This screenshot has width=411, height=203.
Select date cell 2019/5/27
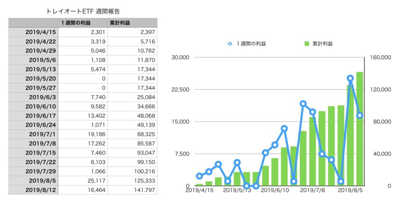33,88
